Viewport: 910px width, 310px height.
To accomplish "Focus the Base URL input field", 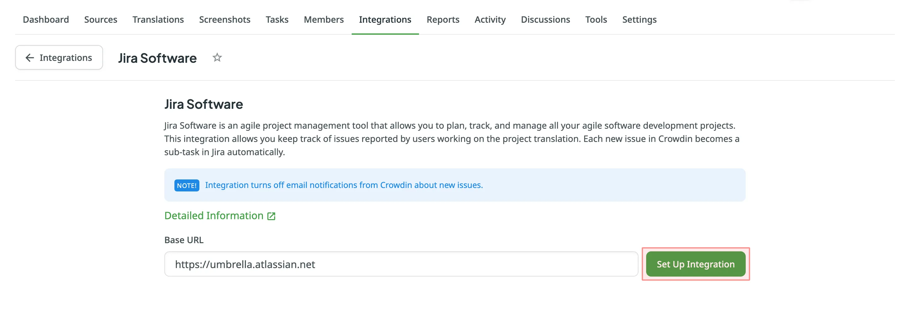I will pos(401,264).
